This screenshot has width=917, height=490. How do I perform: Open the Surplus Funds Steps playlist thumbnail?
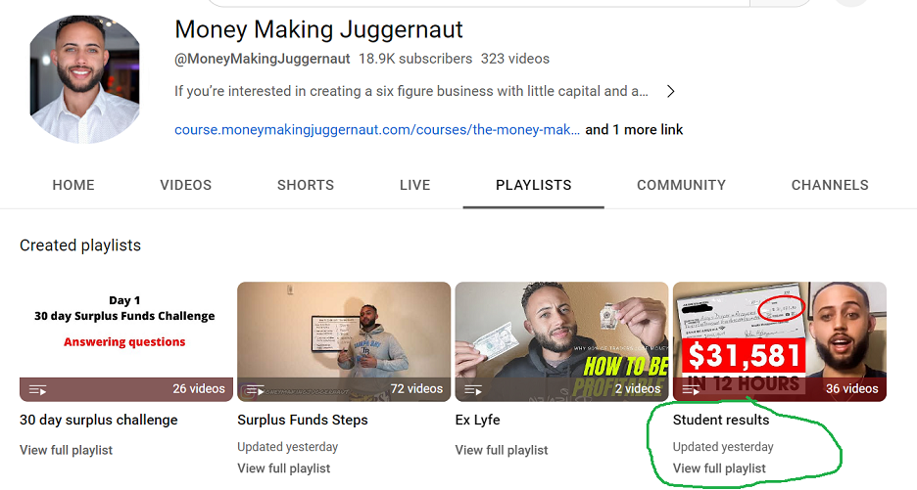point(344,341)
